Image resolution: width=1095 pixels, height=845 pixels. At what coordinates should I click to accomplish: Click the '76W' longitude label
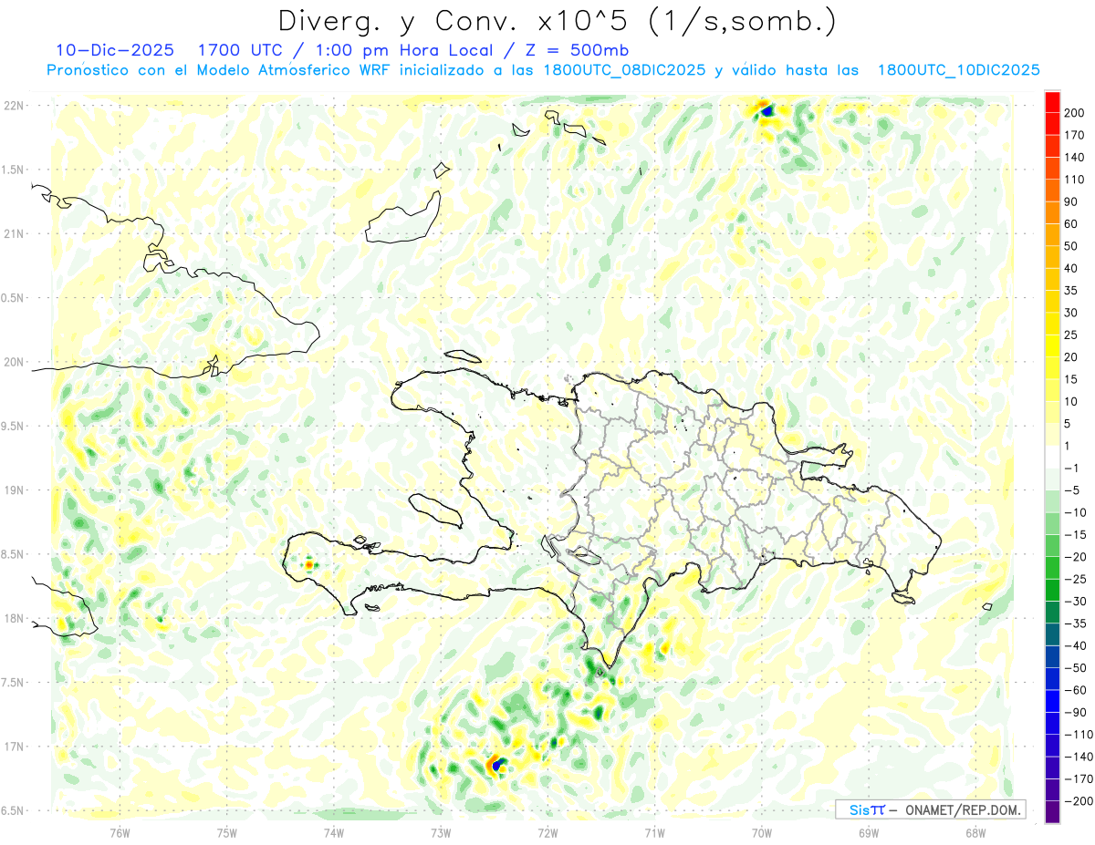120,832
